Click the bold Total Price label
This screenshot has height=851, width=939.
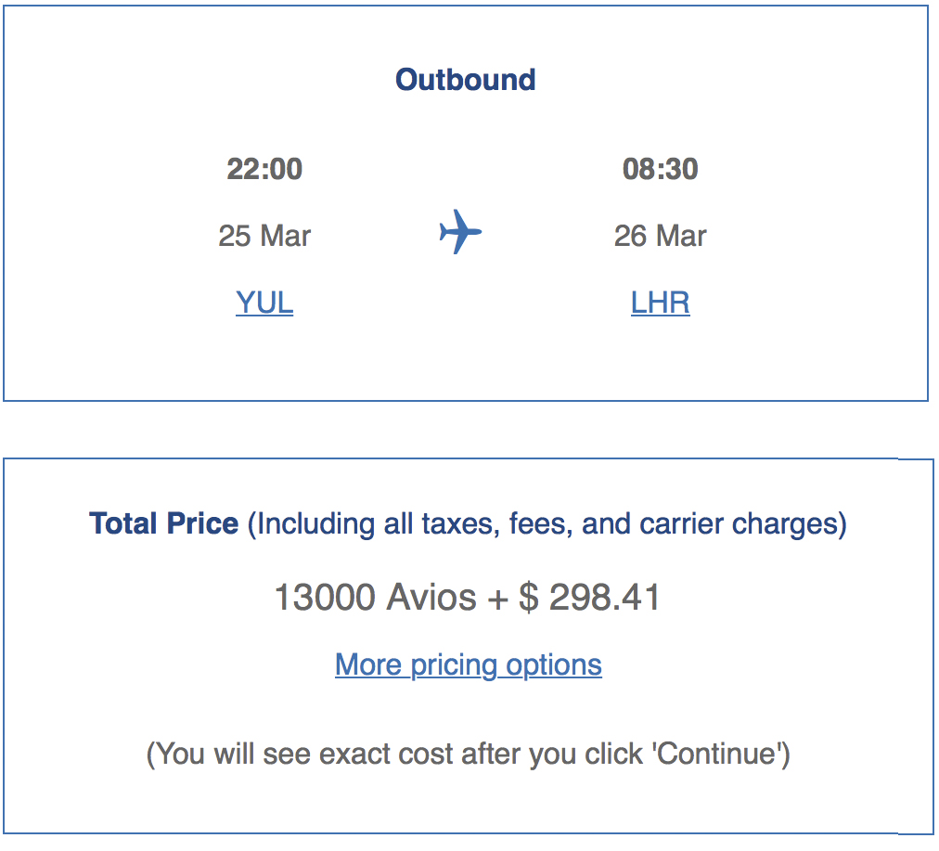(163, 524)
